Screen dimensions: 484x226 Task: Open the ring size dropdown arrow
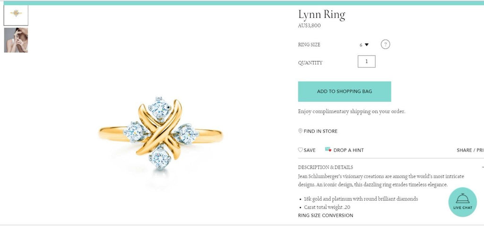click(x=367, y=45)
